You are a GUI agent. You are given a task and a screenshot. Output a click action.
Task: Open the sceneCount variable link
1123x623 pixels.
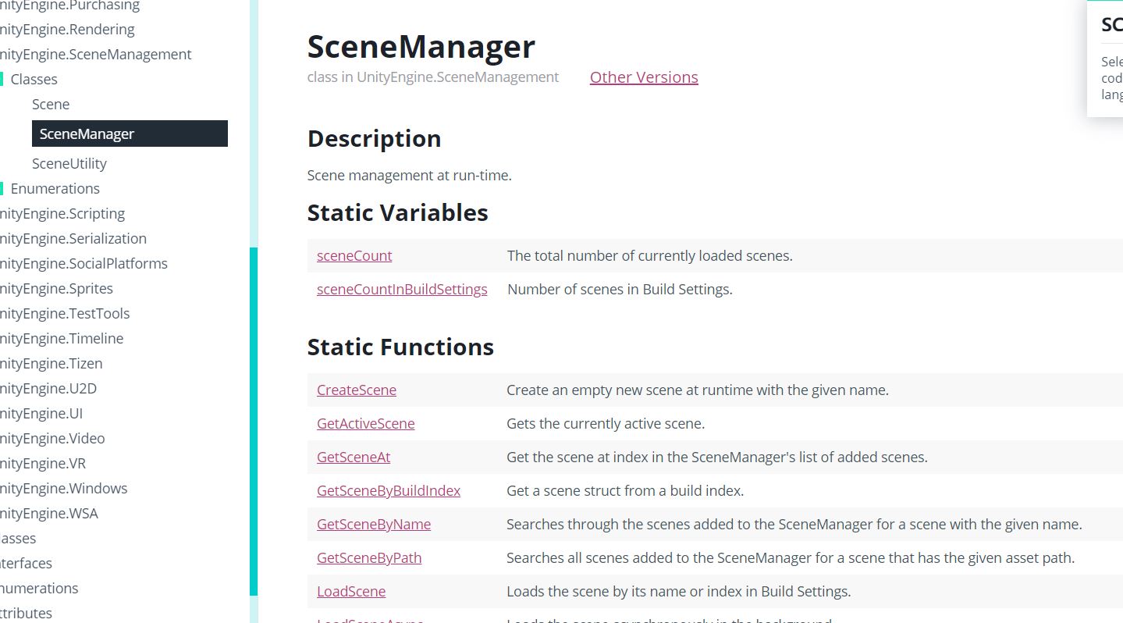click(354, 256)
